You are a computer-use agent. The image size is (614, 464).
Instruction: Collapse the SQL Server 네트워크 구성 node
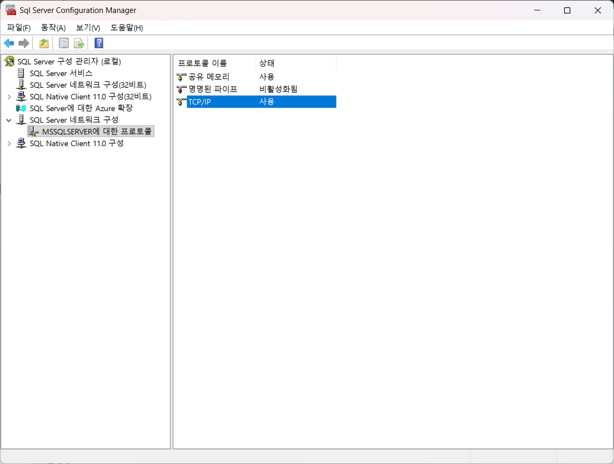pos(9,120)
